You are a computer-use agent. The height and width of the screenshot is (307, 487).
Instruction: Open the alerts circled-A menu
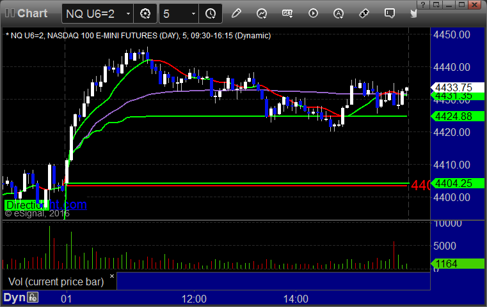(x=339, y=13)
